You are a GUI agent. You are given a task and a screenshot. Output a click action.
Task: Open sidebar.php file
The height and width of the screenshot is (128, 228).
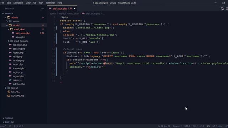[x=19, y=84]
